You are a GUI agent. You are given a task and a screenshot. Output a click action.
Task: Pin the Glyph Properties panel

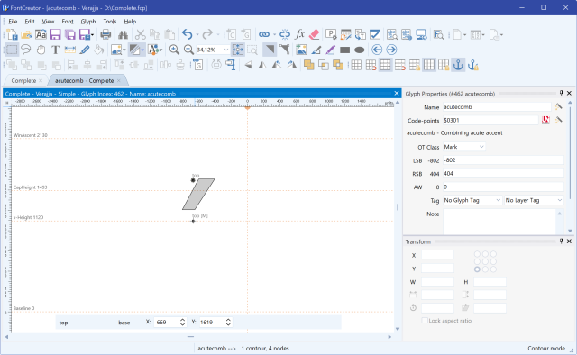click(x=561, y=93)
